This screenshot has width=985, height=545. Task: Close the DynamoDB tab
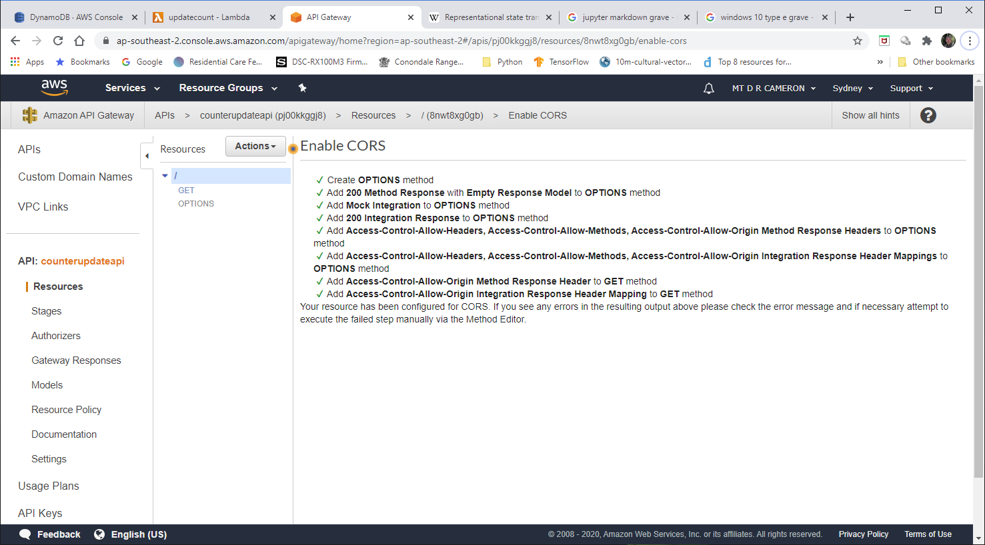(x=135, y=17)
